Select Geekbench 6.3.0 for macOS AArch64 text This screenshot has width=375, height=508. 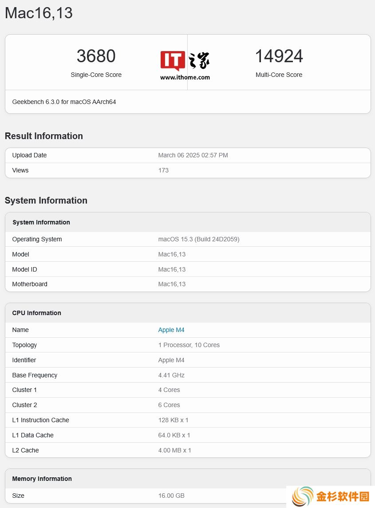tap(64, 102)
